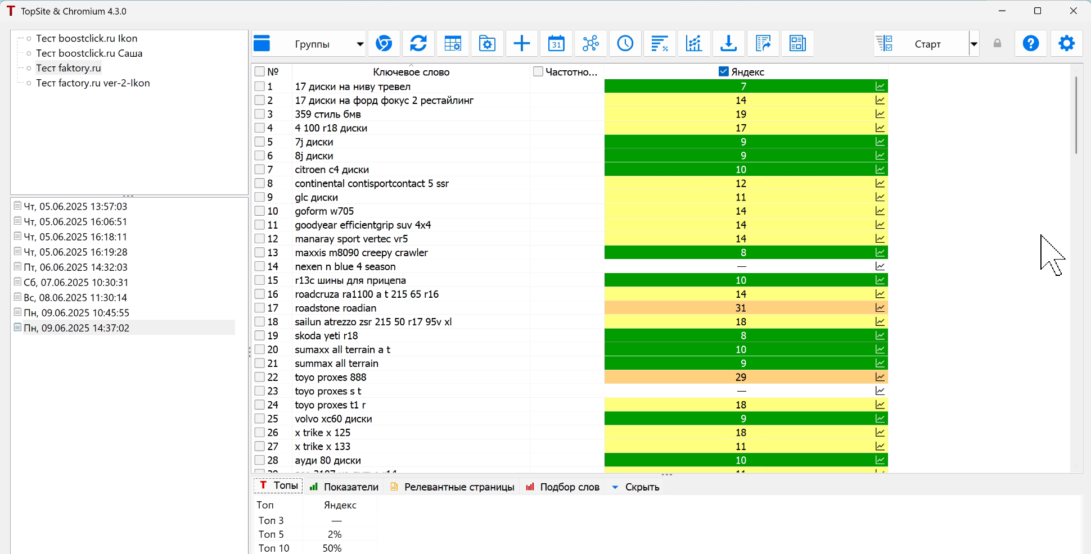Viewport: 1091px width, 554px height.
Task: Open the Группы dropdown arrow
Action: [360, 44]
